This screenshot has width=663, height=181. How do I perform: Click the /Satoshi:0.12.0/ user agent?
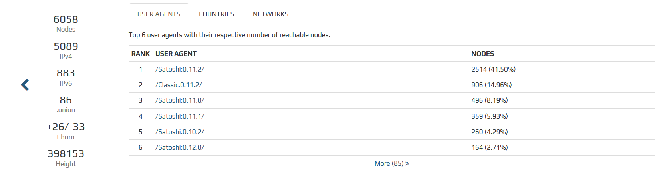click(180, 147)
